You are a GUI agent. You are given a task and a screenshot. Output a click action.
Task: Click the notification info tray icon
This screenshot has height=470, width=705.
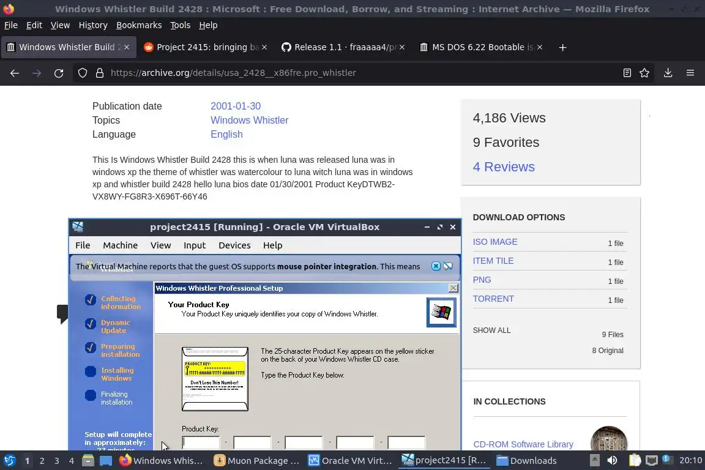(x=667, y=460)
